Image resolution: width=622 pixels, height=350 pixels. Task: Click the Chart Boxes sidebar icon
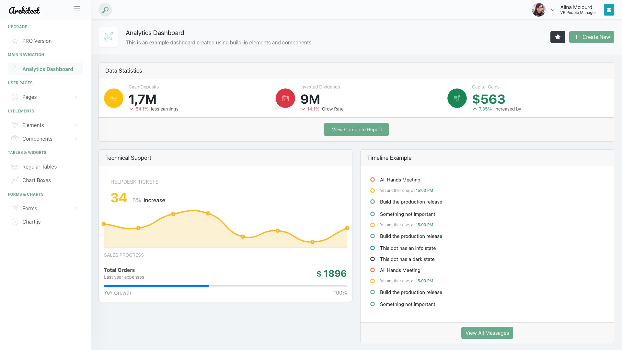15,180
